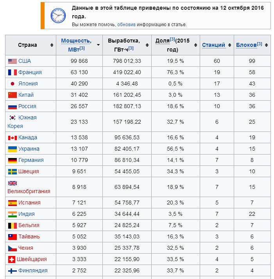Image resolution: width=274 pixels, height=279 pixels.
Task: Sort by Выработка column arrows
Action: click(147, 45)
